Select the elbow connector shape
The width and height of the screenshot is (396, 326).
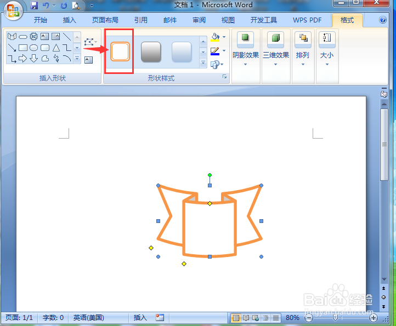pyautogui.click(x=67, y=48)
